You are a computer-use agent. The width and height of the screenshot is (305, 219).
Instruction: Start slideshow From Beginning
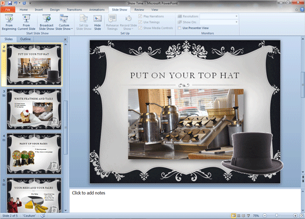click(9, 22)
